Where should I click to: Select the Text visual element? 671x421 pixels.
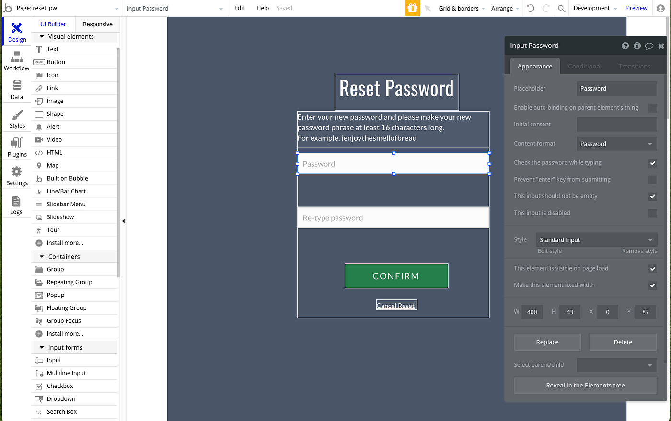pos(75,49)
